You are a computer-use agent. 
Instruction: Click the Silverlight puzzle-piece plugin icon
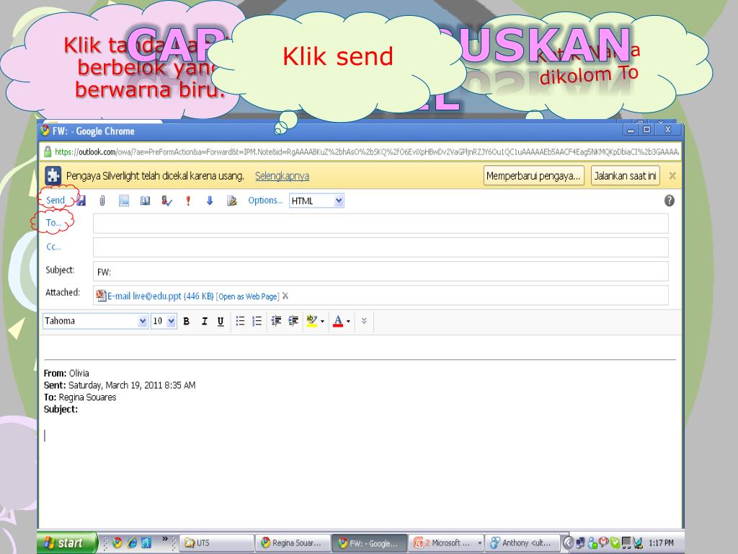(53, 176)
